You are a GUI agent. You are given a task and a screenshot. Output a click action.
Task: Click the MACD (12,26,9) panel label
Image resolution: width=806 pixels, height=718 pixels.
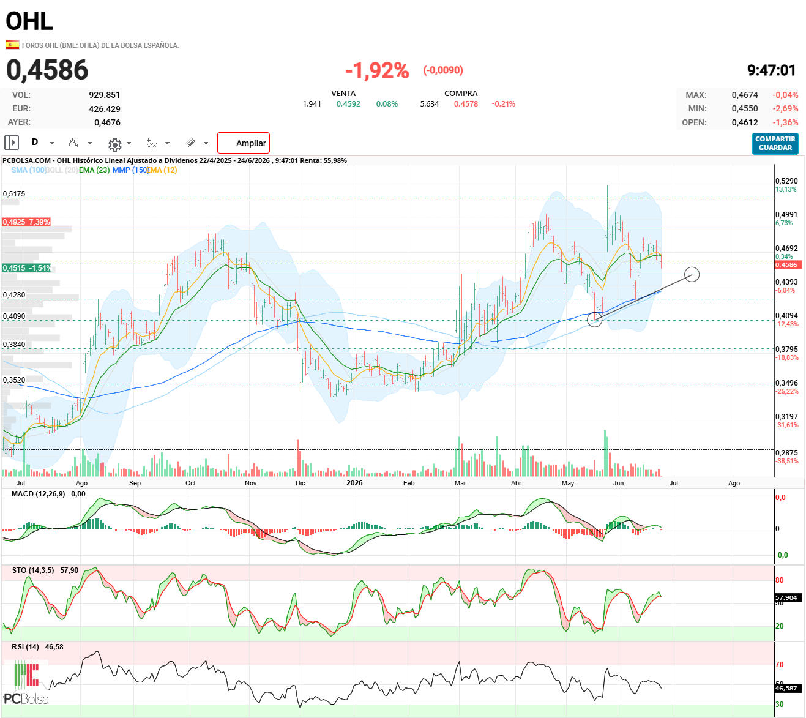pyautogui.click(x=39, y=493)
